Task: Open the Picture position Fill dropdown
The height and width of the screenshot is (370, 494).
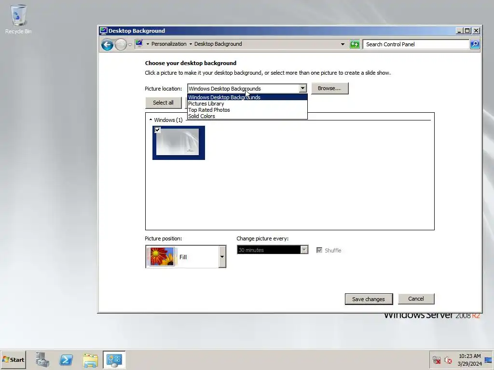Action: (222, 257)
